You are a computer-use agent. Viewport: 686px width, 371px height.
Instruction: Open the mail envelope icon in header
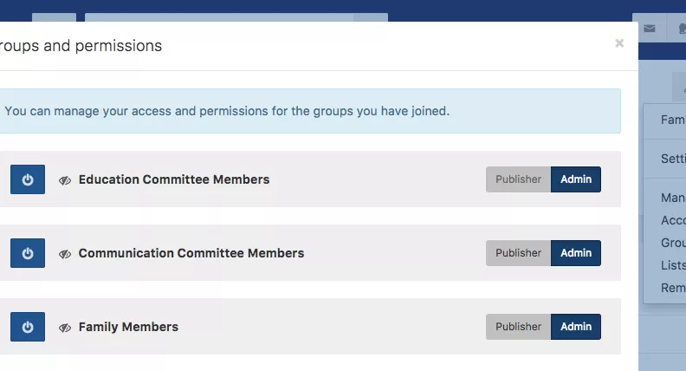(650, 29)
